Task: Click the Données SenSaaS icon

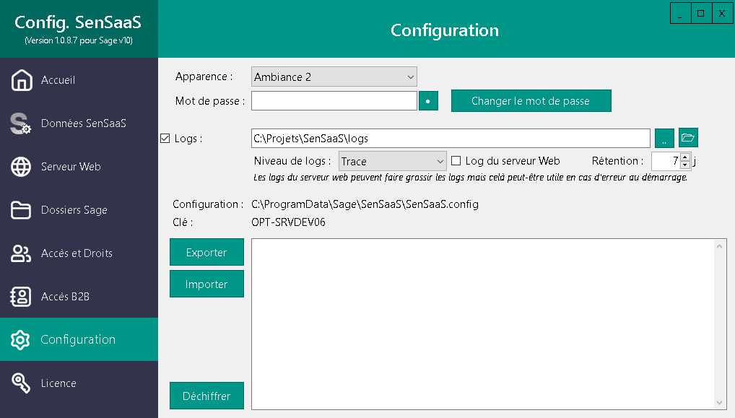Action: [22, 123]
